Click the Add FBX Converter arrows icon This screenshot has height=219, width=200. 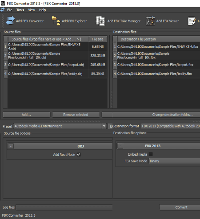pyautogui.click(x=10, y=21)
